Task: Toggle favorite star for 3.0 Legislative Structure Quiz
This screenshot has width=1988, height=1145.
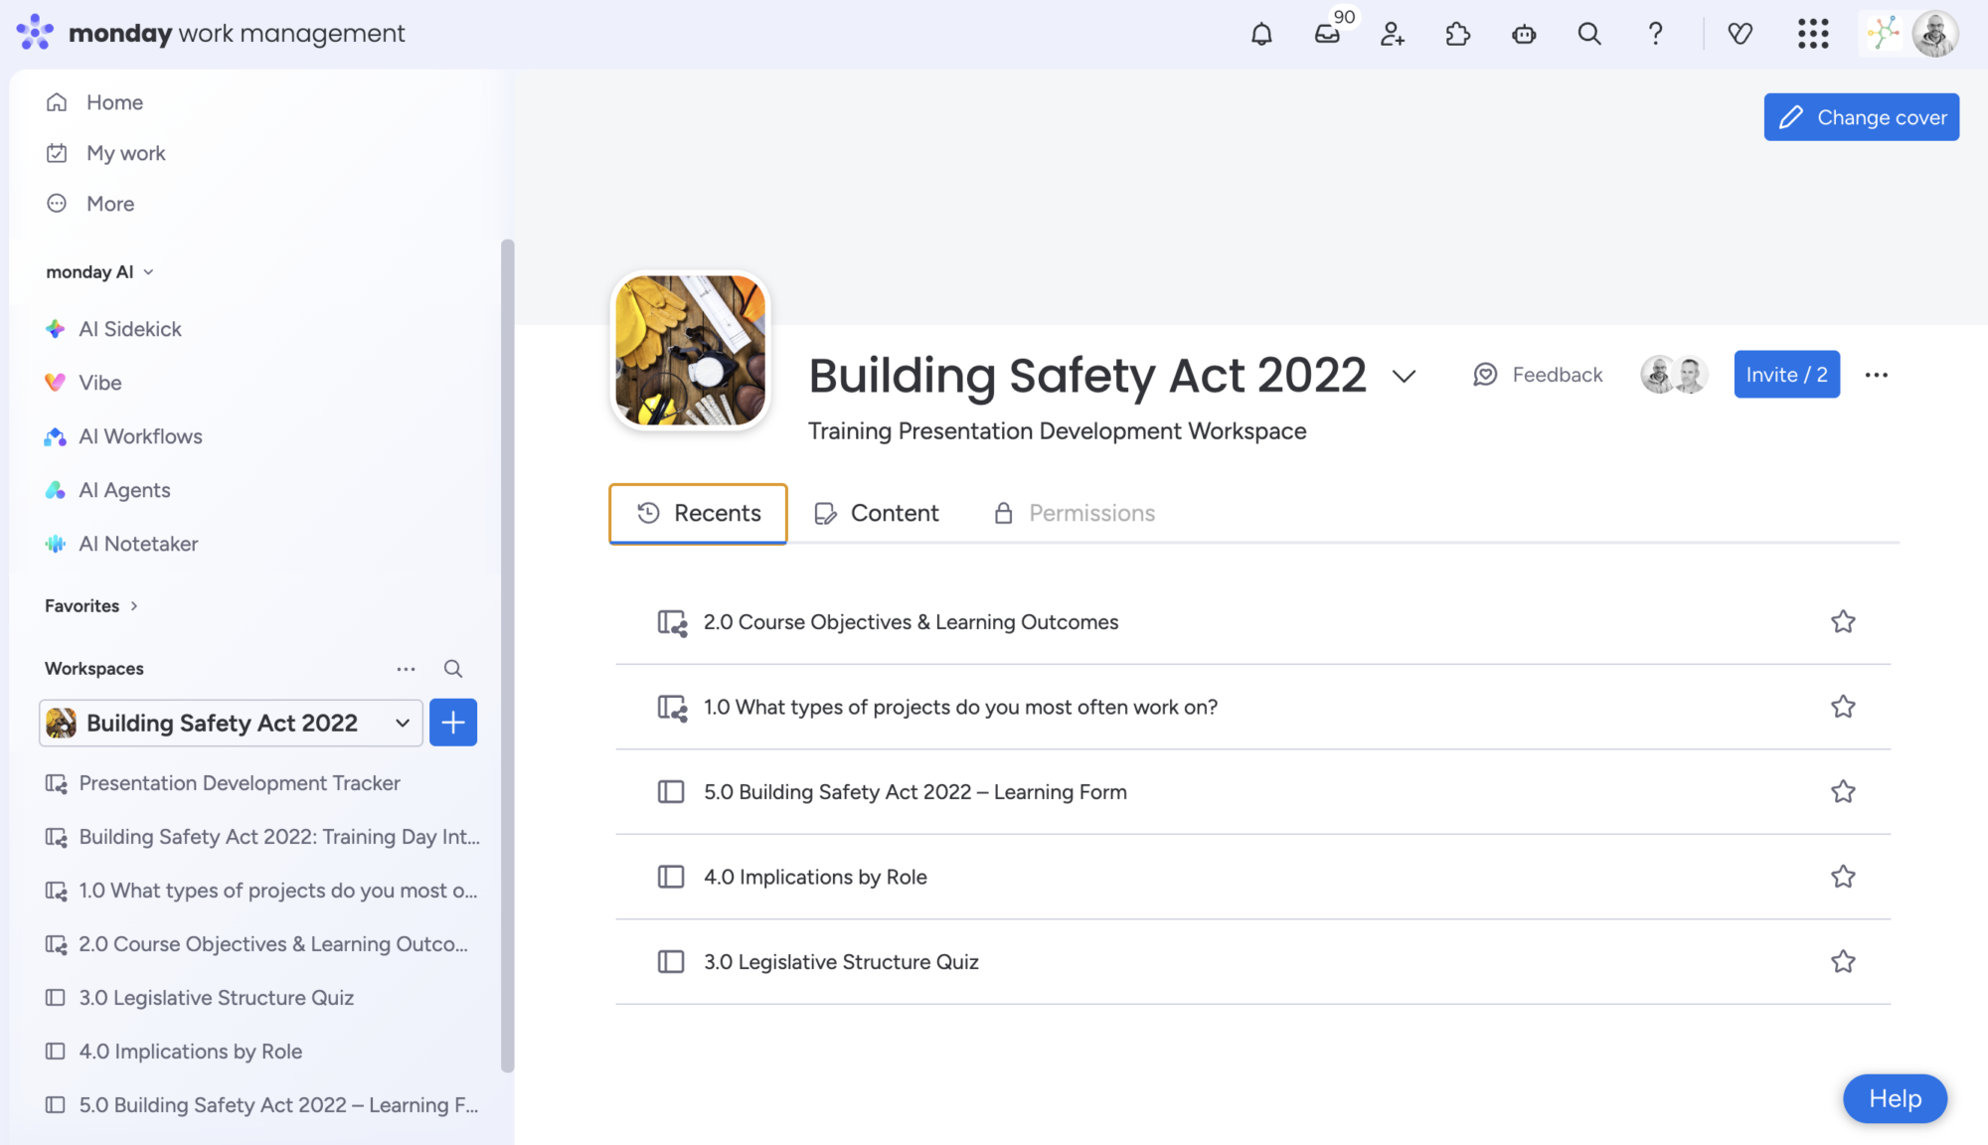Action: [x=1843, y=962]
